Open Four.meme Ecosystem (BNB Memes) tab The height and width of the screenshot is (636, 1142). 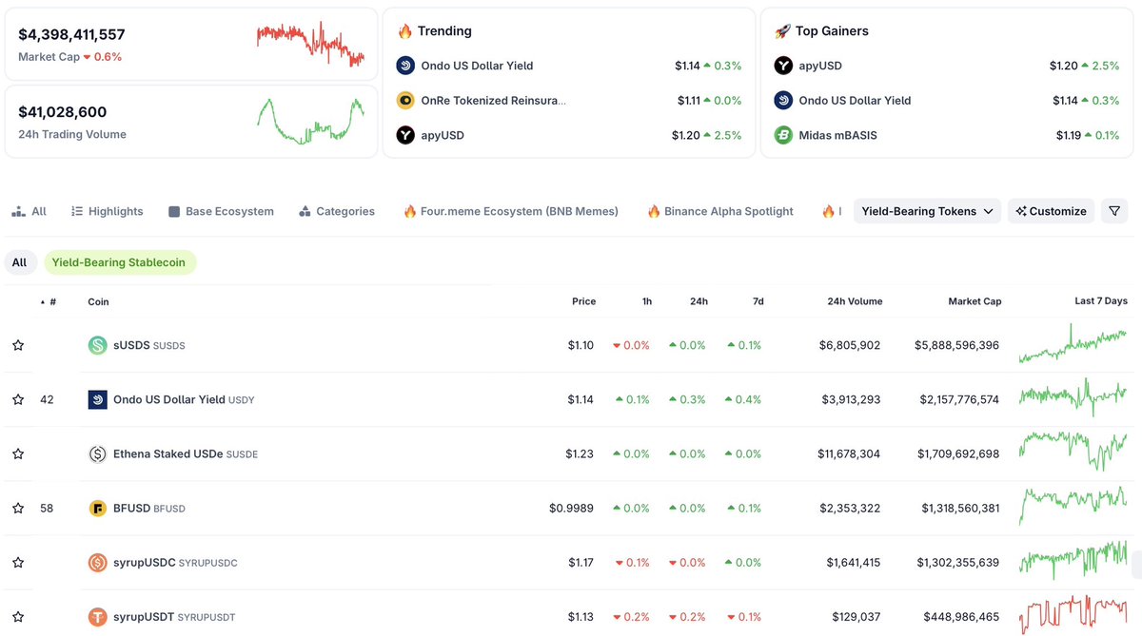[x=511, y=211]
